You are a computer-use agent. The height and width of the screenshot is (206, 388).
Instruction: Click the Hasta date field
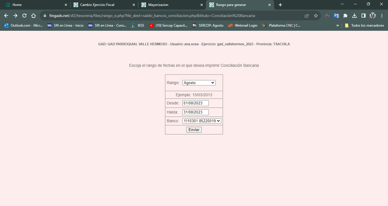click(x=195, y=112)
